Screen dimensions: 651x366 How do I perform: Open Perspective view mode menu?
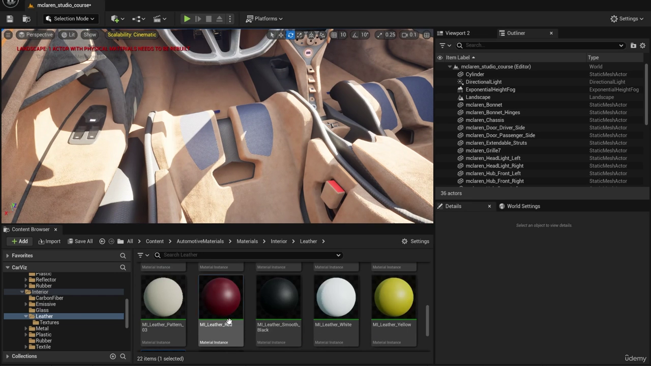coord(35,35)
